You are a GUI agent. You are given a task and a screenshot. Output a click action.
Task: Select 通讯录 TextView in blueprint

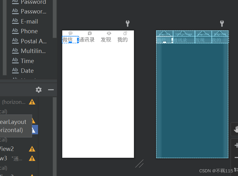(184, 40)
